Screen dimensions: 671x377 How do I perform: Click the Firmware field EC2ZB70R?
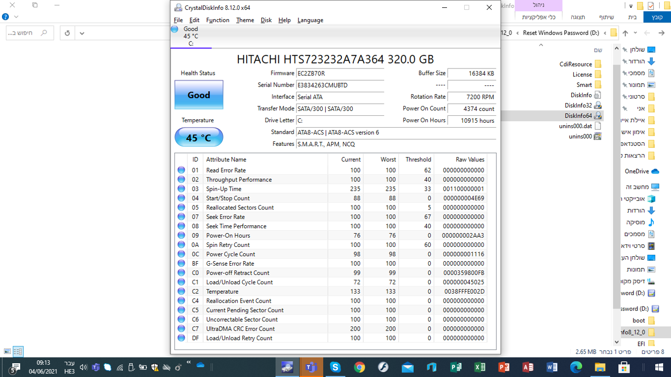coord(340,73)
